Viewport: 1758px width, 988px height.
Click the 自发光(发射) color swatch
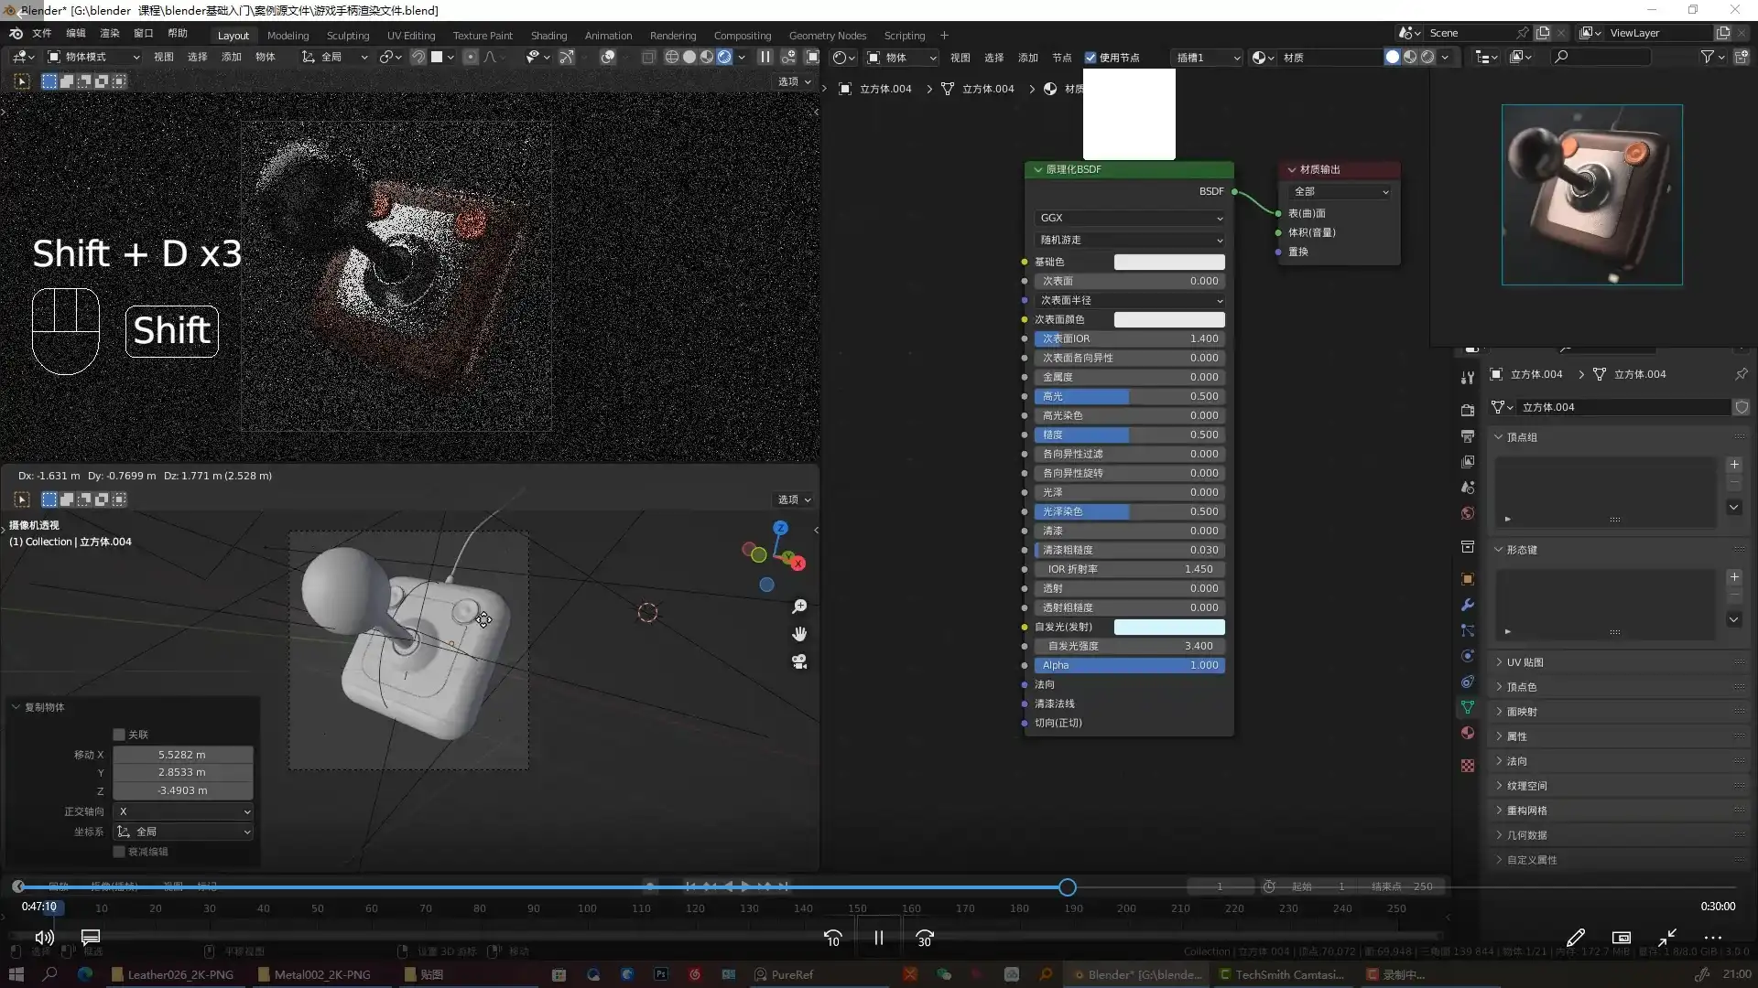pos(1168,627)
